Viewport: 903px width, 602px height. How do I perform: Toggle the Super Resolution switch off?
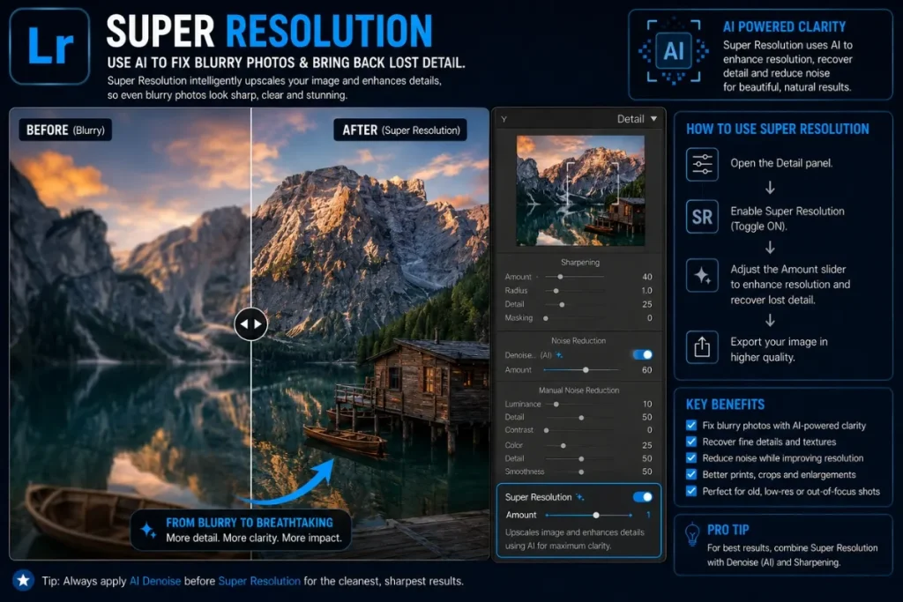tap(642, 497)
